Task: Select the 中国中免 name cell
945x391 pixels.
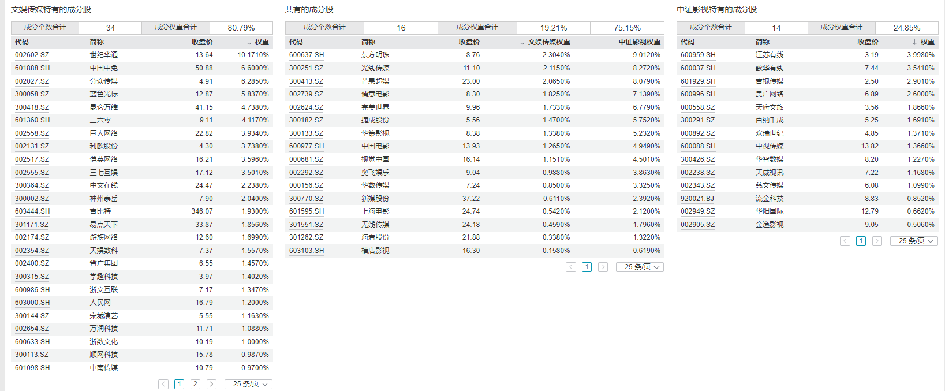Action: [x=104, y=68]
